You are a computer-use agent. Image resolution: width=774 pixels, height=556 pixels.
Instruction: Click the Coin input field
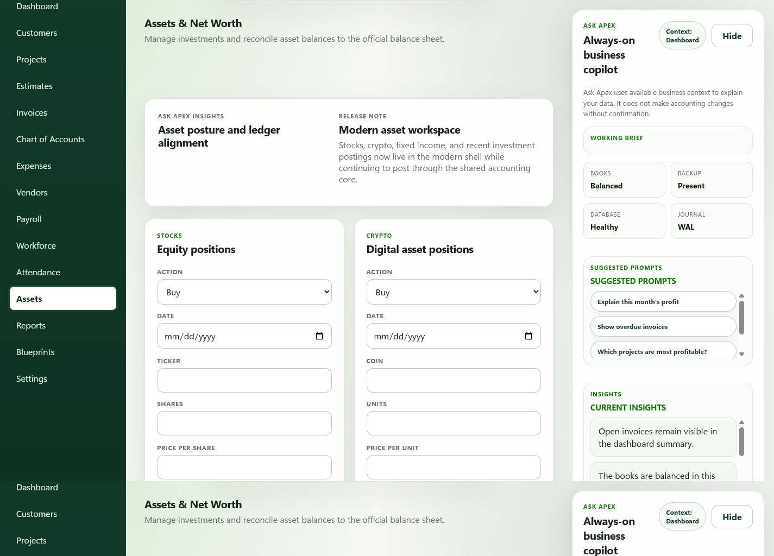[x=454, y=380]
